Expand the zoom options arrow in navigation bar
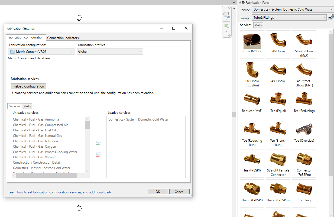 point(226,31)
